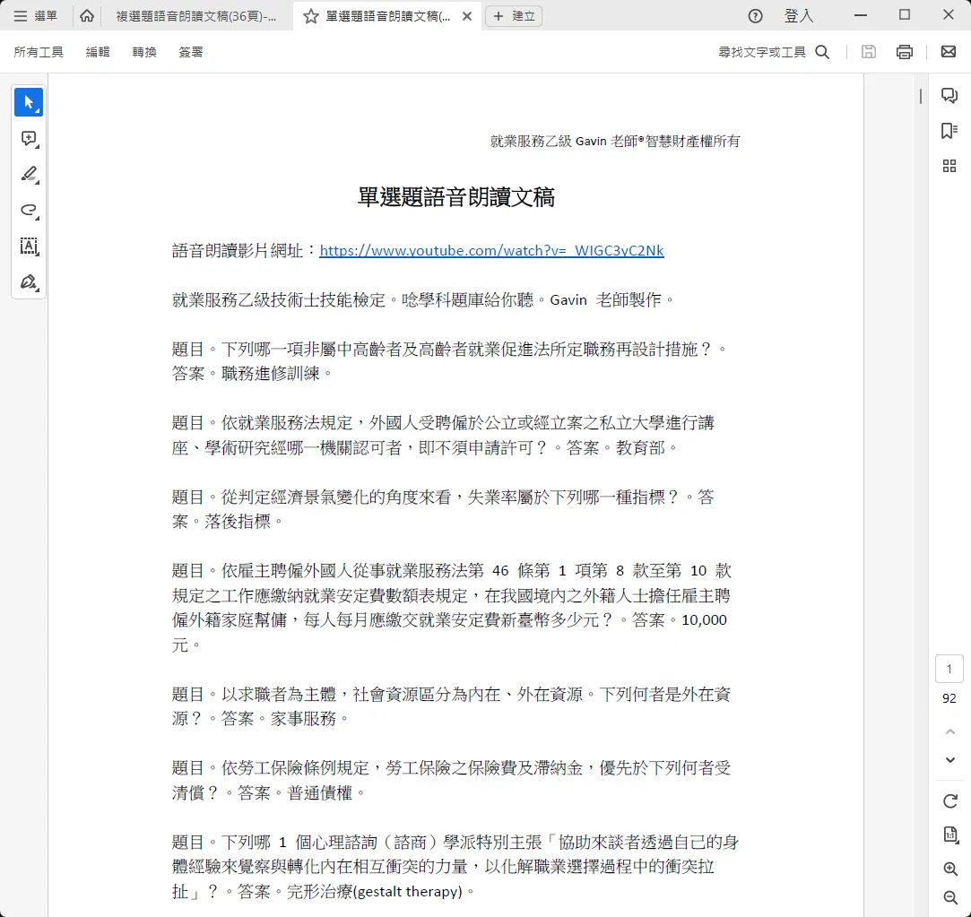Pick the freehand draw loop tool
Viewport: 971px width, 917px height.
(29, 211)
